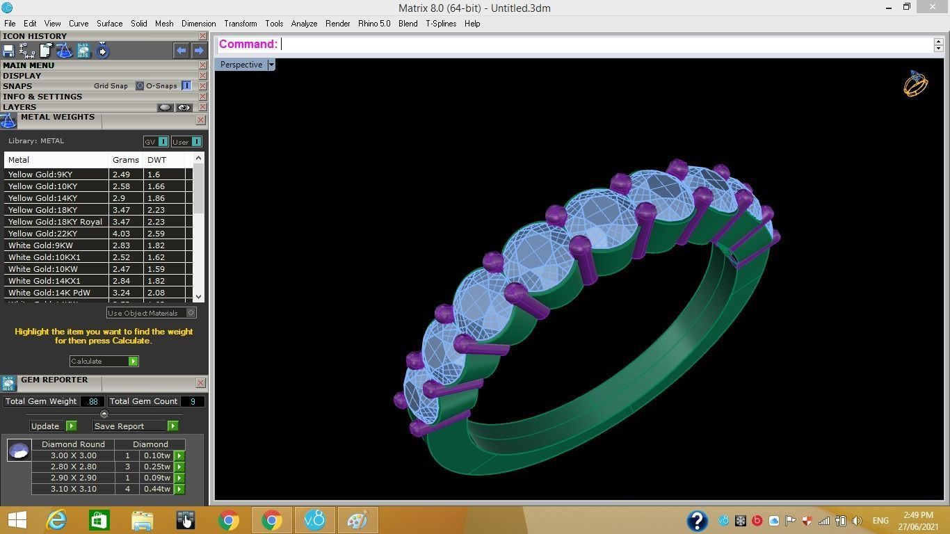Select the Yellow Gold:18KY Royal row
This screenshot has width=950, height=534.
click(98, 222)
